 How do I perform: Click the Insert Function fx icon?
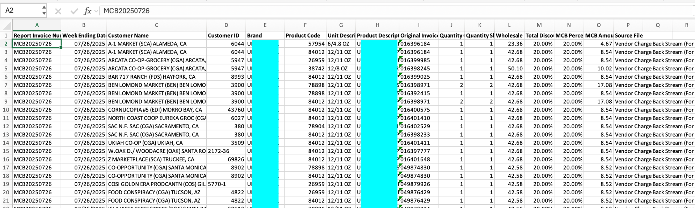(x=87, y=11)
